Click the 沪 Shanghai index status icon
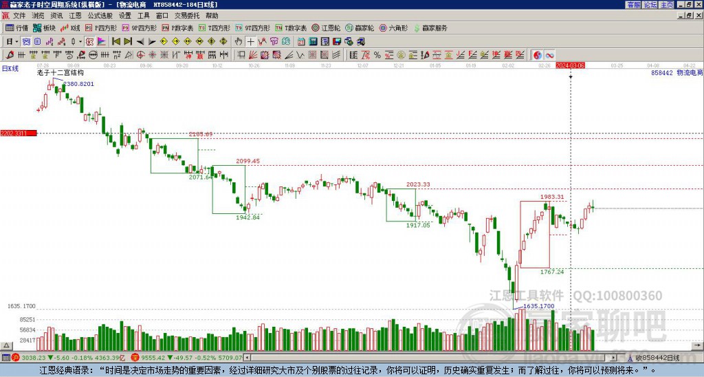 (16, 358)
